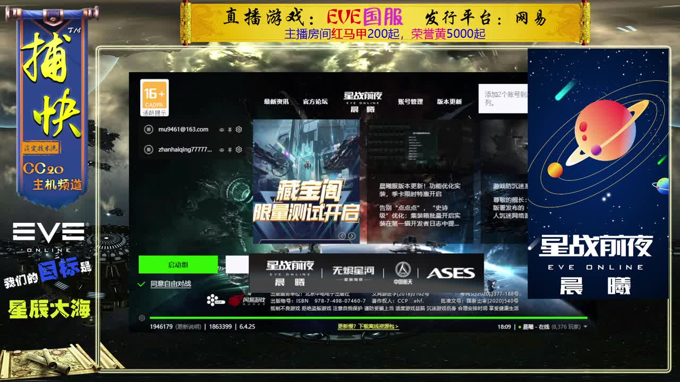Click the 下载离线资源包 offline download link

(x=368, y=327)
